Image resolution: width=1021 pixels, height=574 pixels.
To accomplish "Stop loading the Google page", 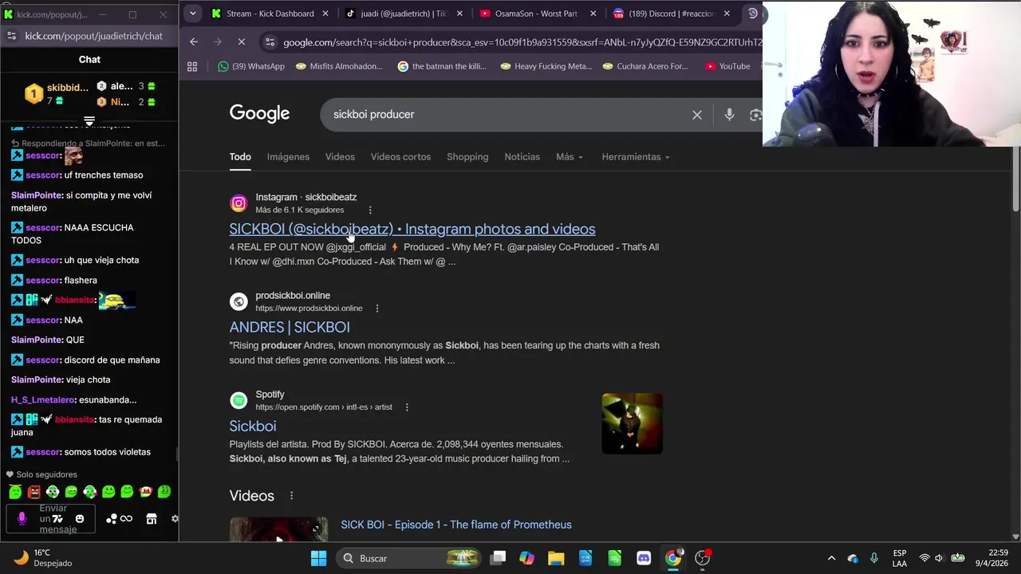I will pyautogui.click(x=242, y=41).
